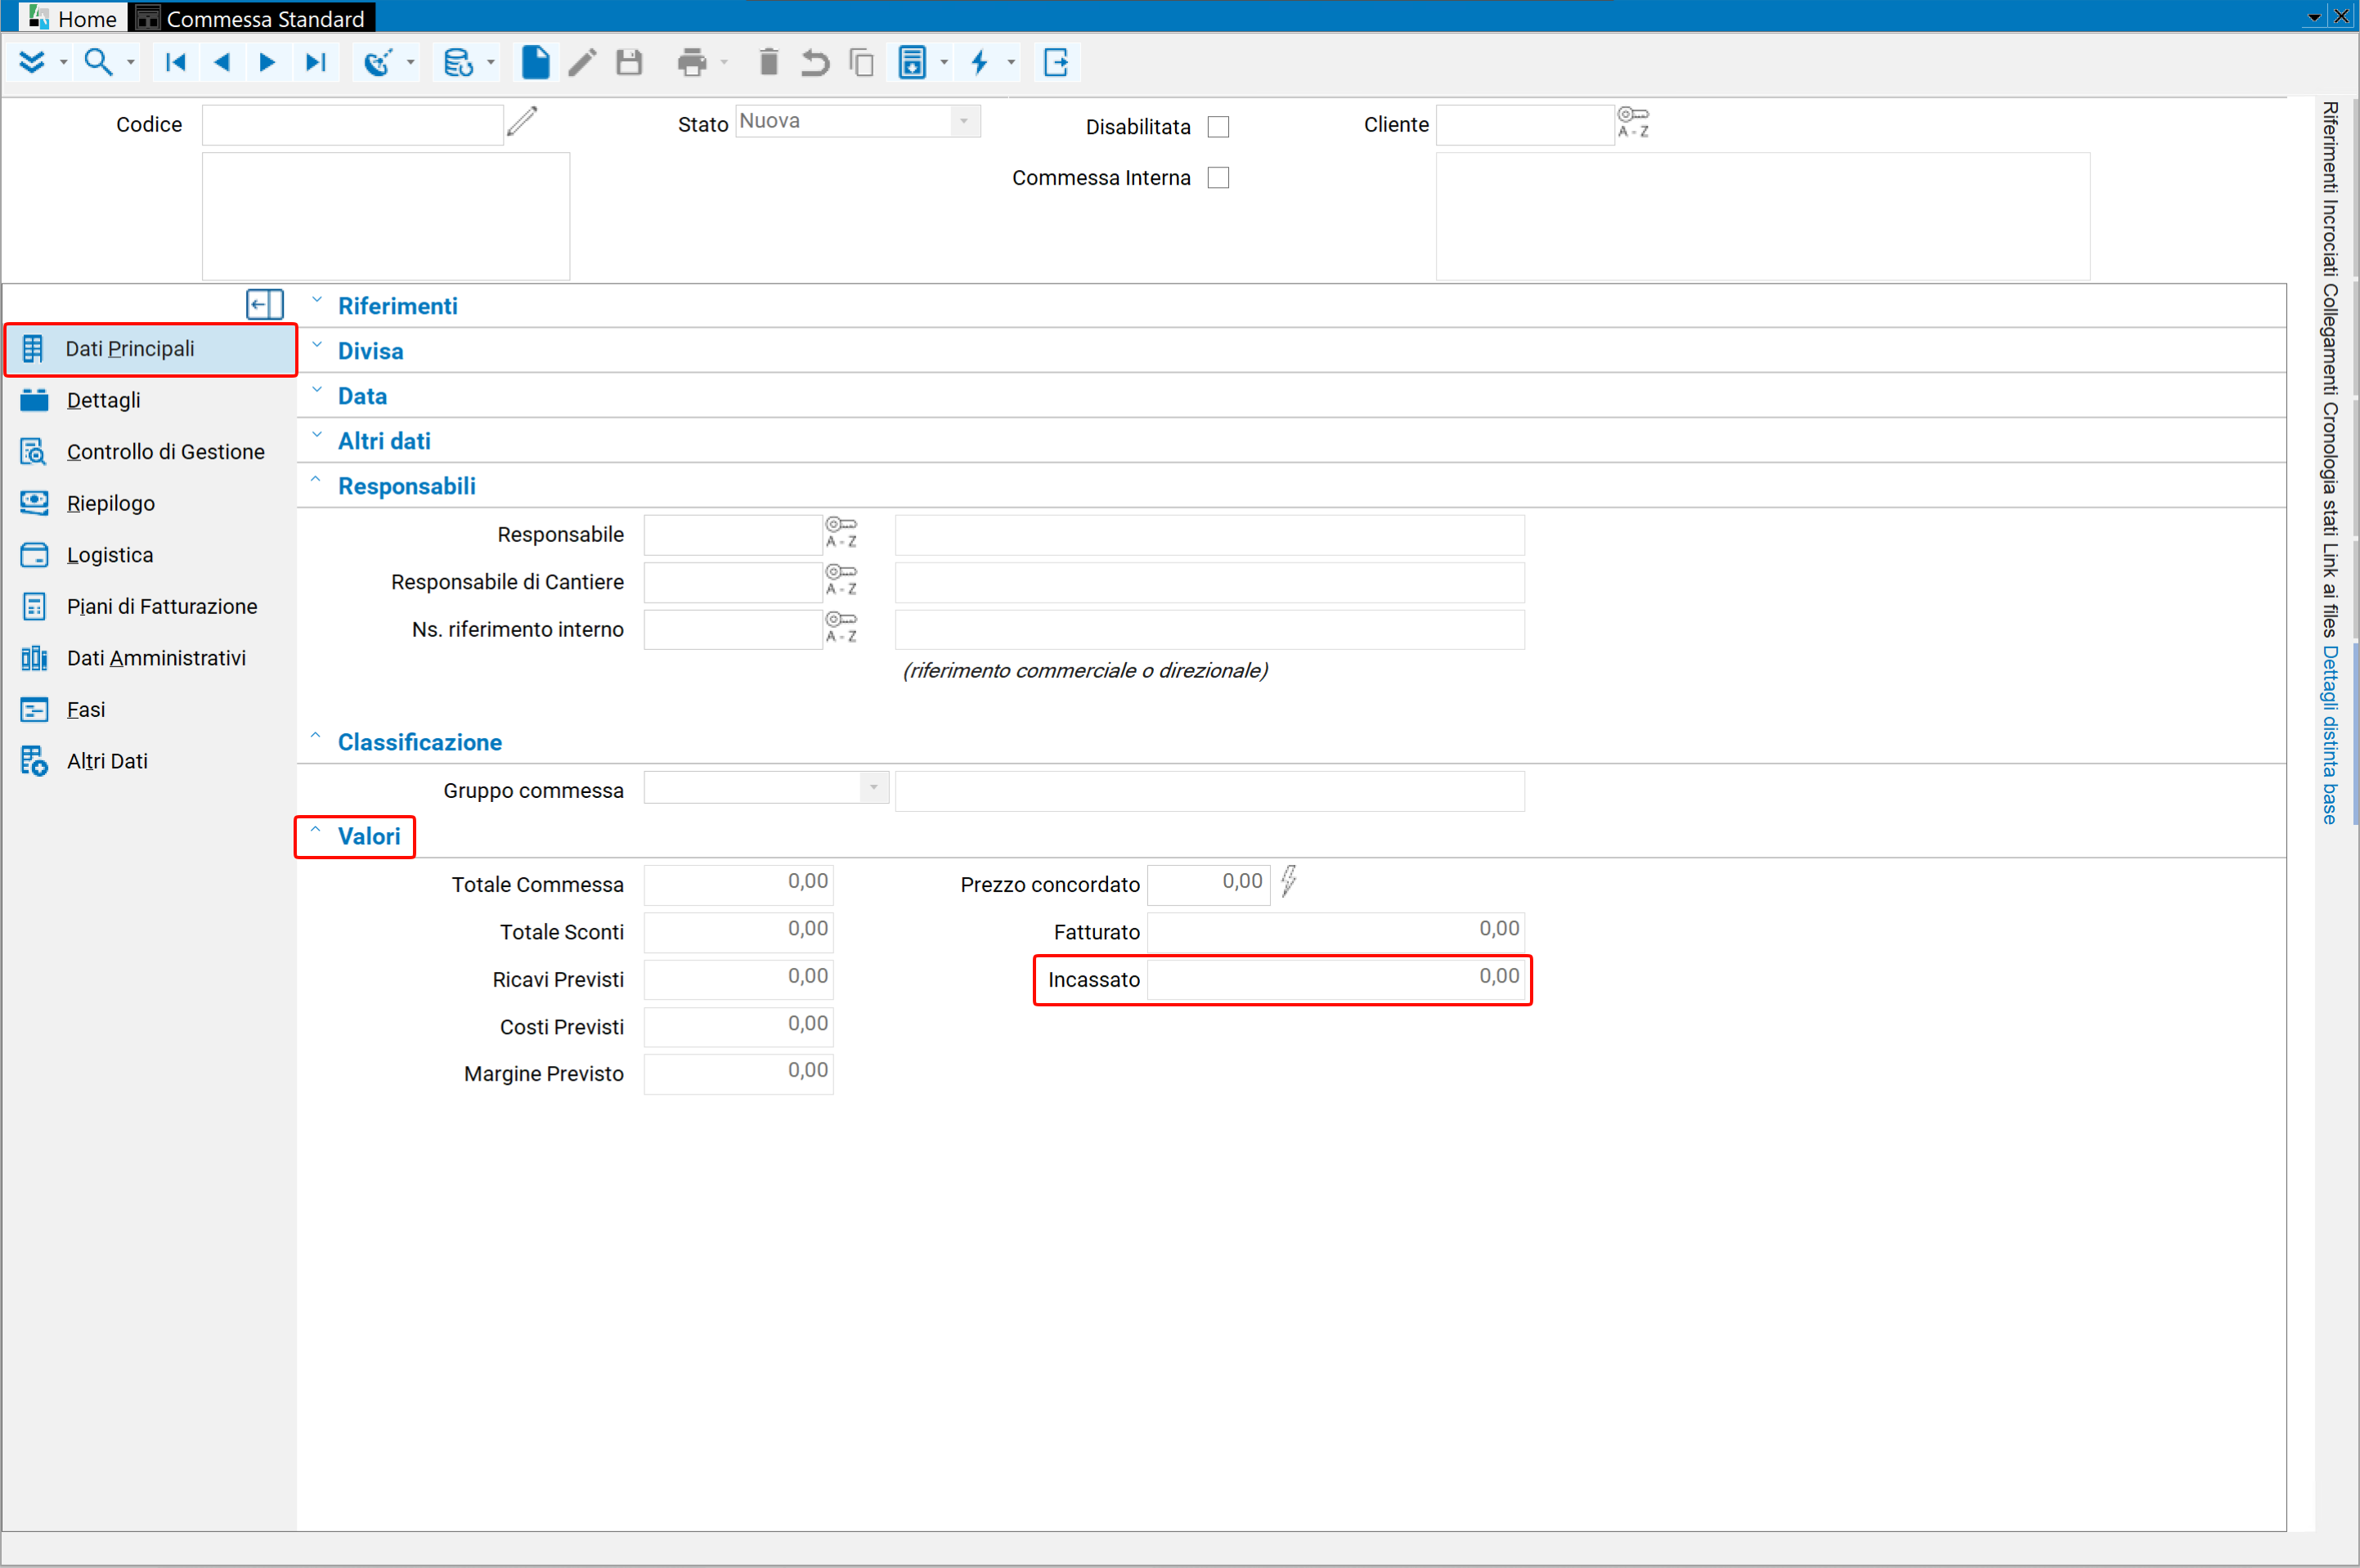
Task: Open Dettagli distinta base side panel
Action: (2330, 735)
